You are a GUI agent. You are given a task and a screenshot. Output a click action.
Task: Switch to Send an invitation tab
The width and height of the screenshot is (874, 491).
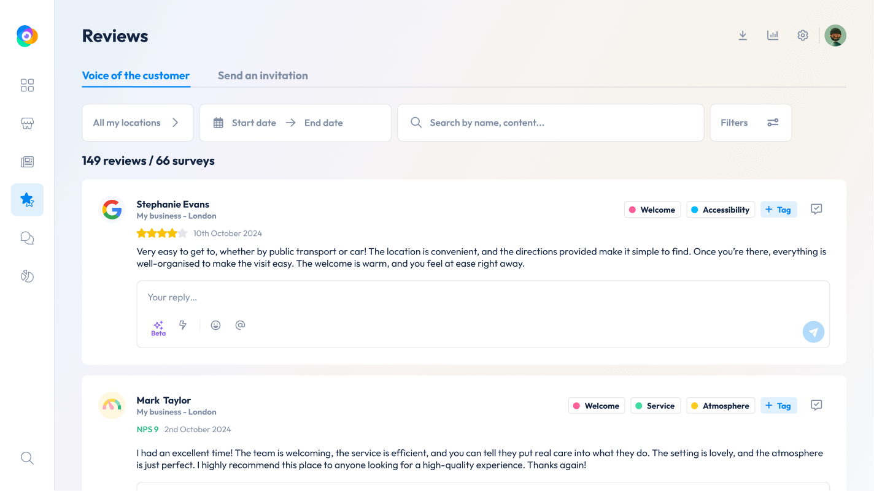point(263,76)
